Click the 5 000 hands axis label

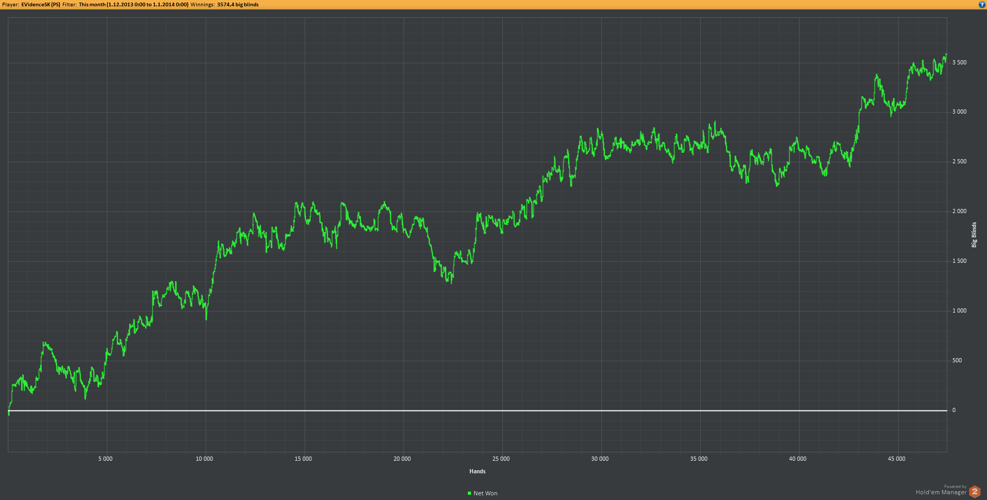pos(105,459)
